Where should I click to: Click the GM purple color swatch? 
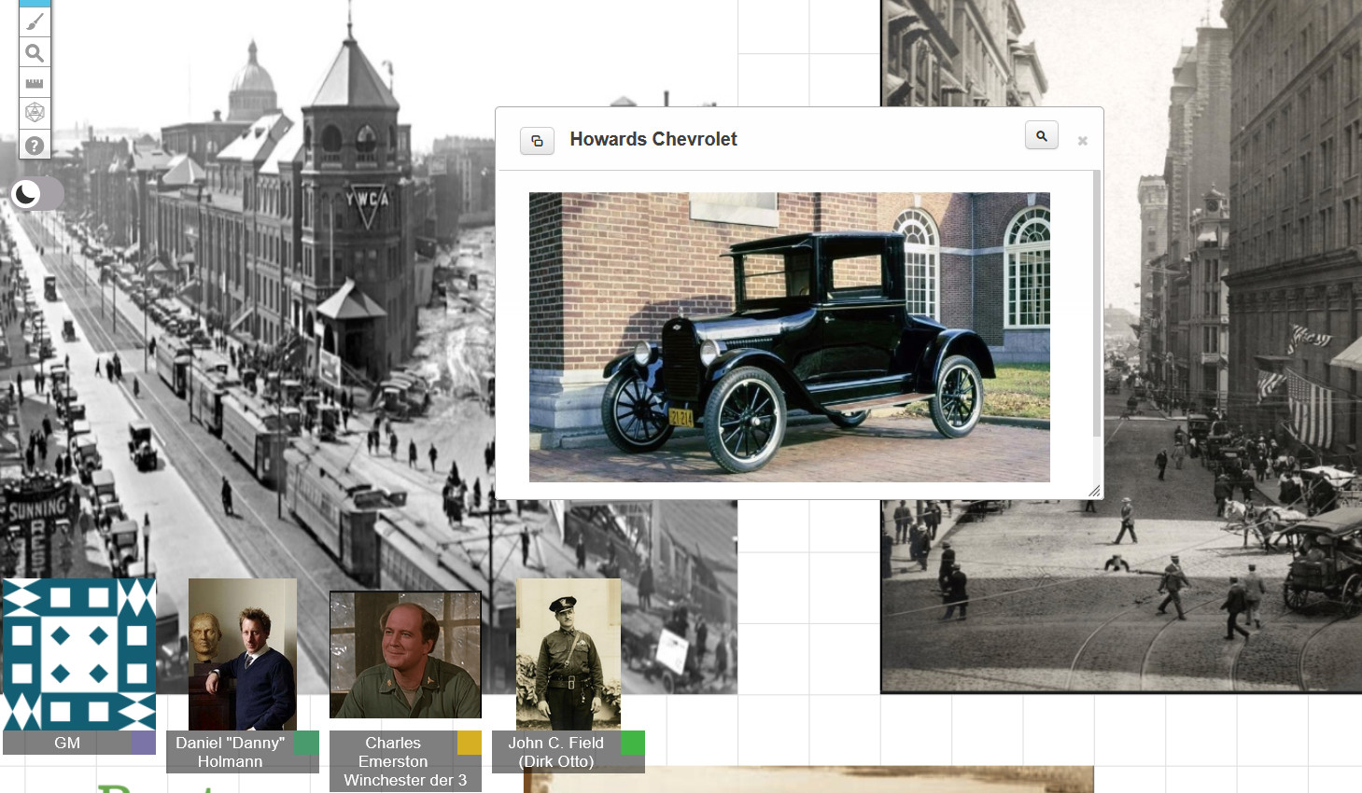(x=144, y=743)
